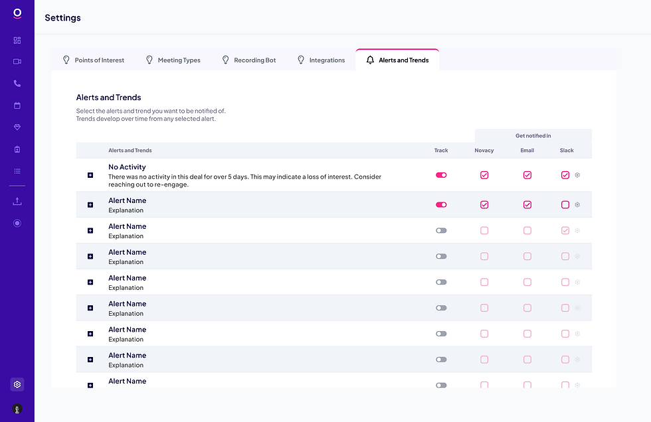Open the Recording Bot tab
Image resolution: width=651 pixels, height=422 pixels.
tap(248, 60)
